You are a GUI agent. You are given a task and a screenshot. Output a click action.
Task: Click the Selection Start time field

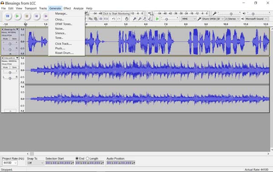60,163
